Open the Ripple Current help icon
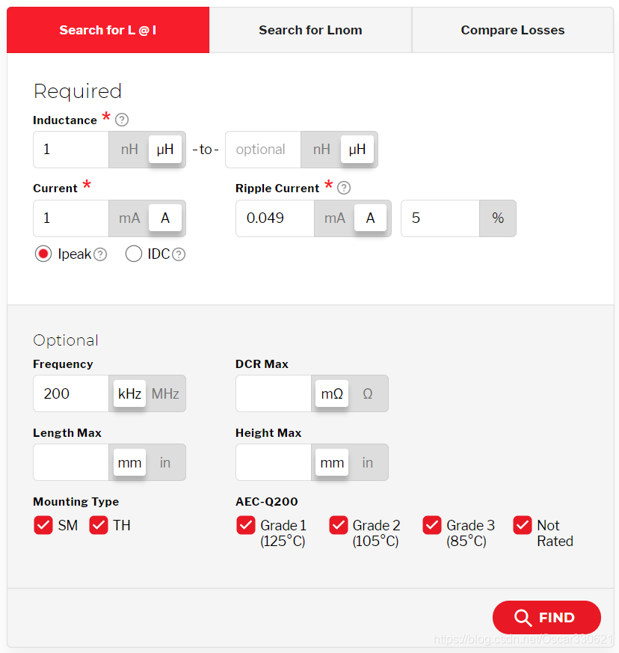619x653 pixels. (x=344, y=188)
